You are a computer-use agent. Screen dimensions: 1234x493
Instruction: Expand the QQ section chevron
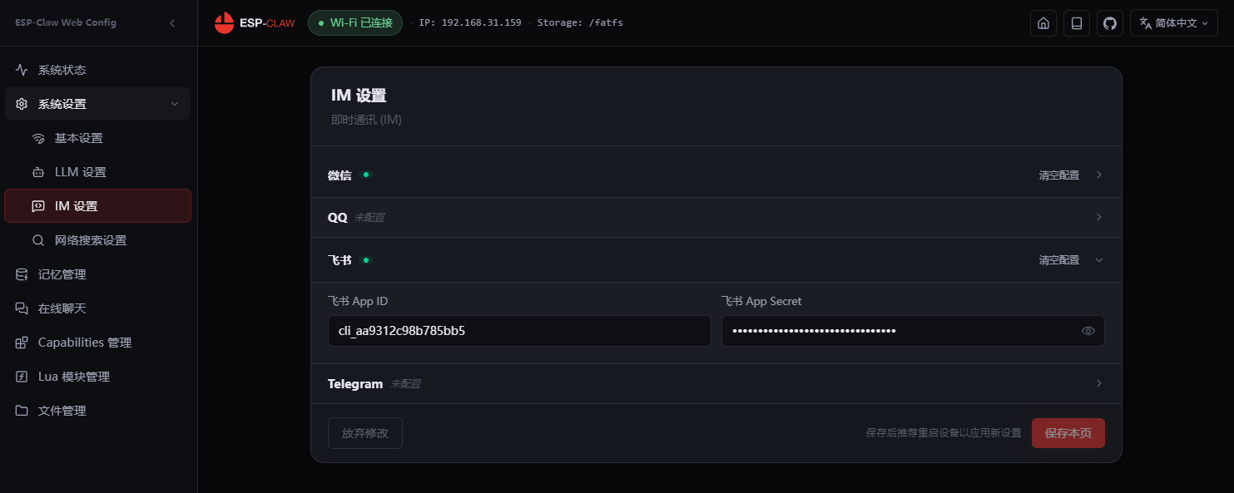click(1099, 217)
